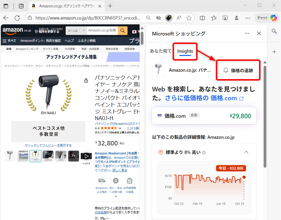
Task: Collapse the 標準より 8% 高い price section
Action: pos(246,152)
